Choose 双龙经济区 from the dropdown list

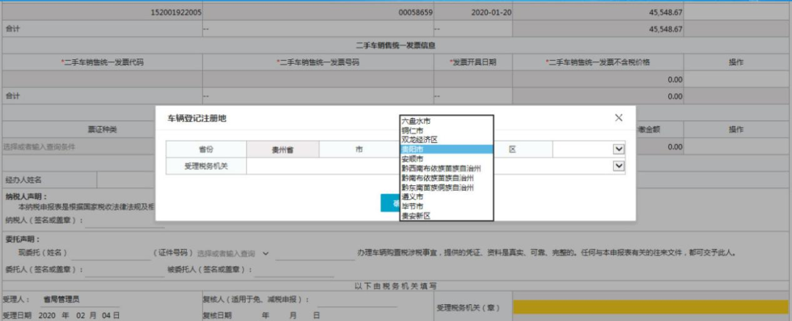pyautogui.click(x=446, y=140)
